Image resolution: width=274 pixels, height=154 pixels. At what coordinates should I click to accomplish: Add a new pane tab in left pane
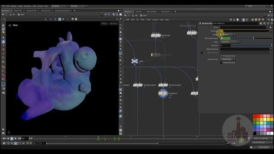click(74, 11)
